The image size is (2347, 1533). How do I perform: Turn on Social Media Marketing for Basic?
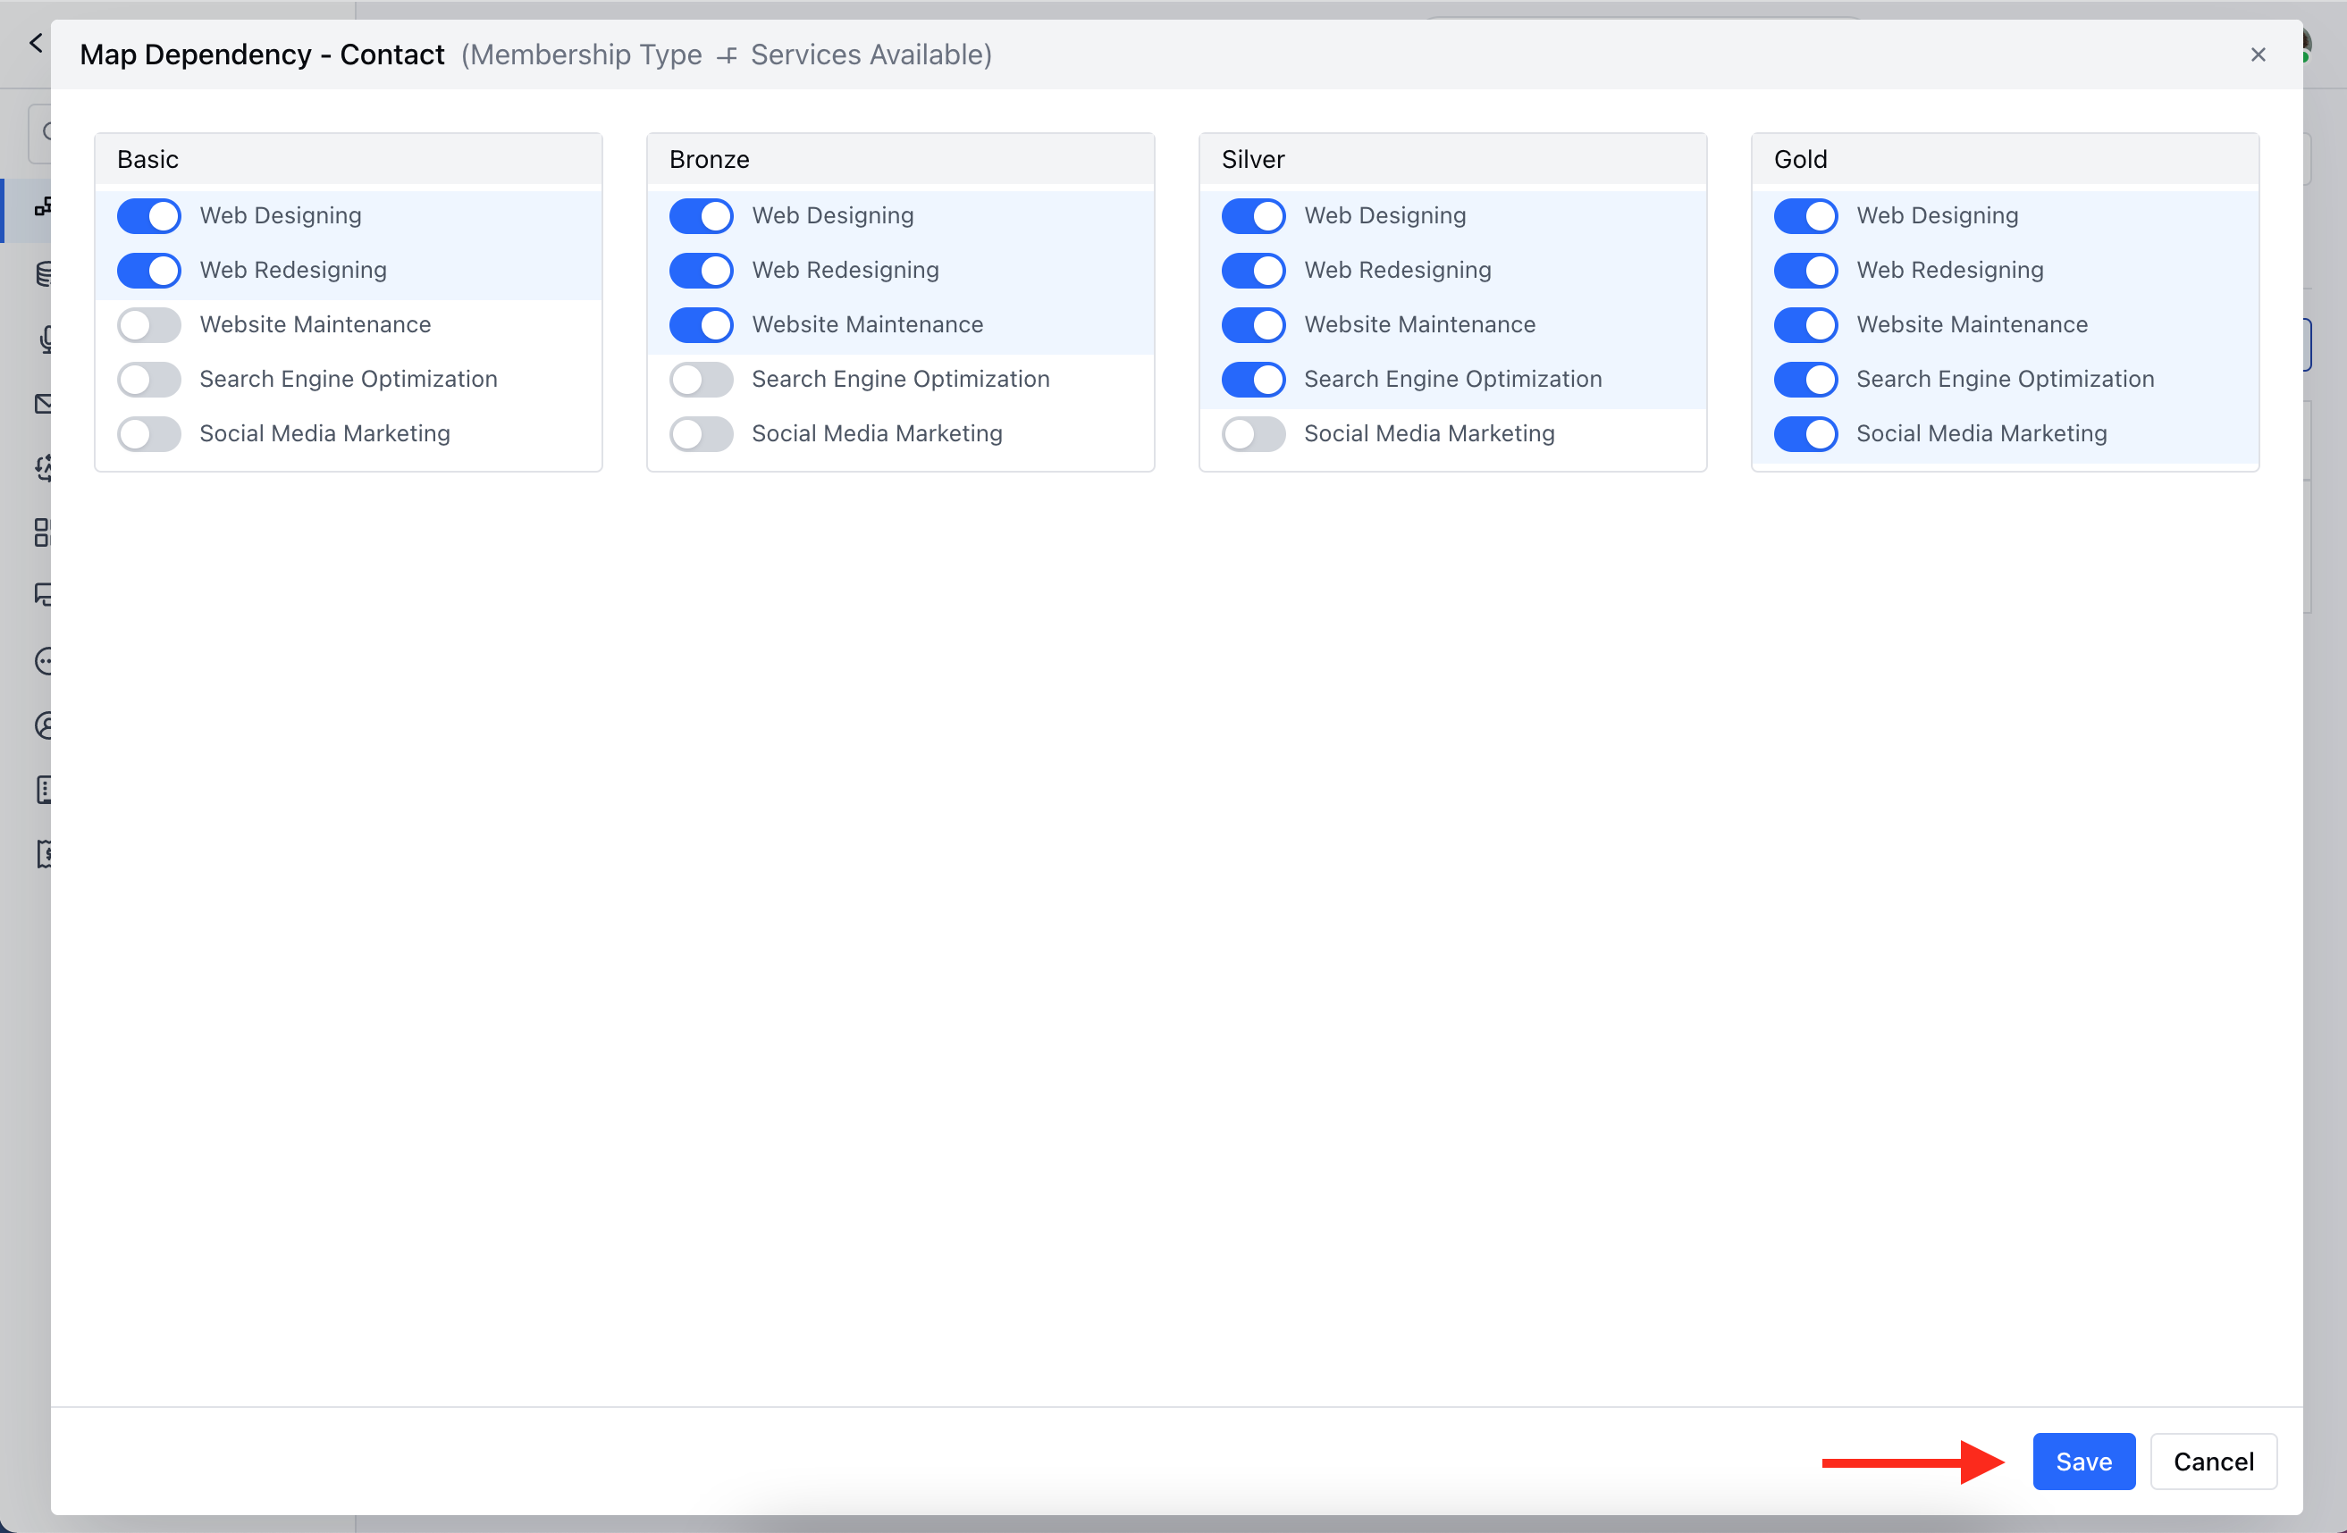coord(149,434)
